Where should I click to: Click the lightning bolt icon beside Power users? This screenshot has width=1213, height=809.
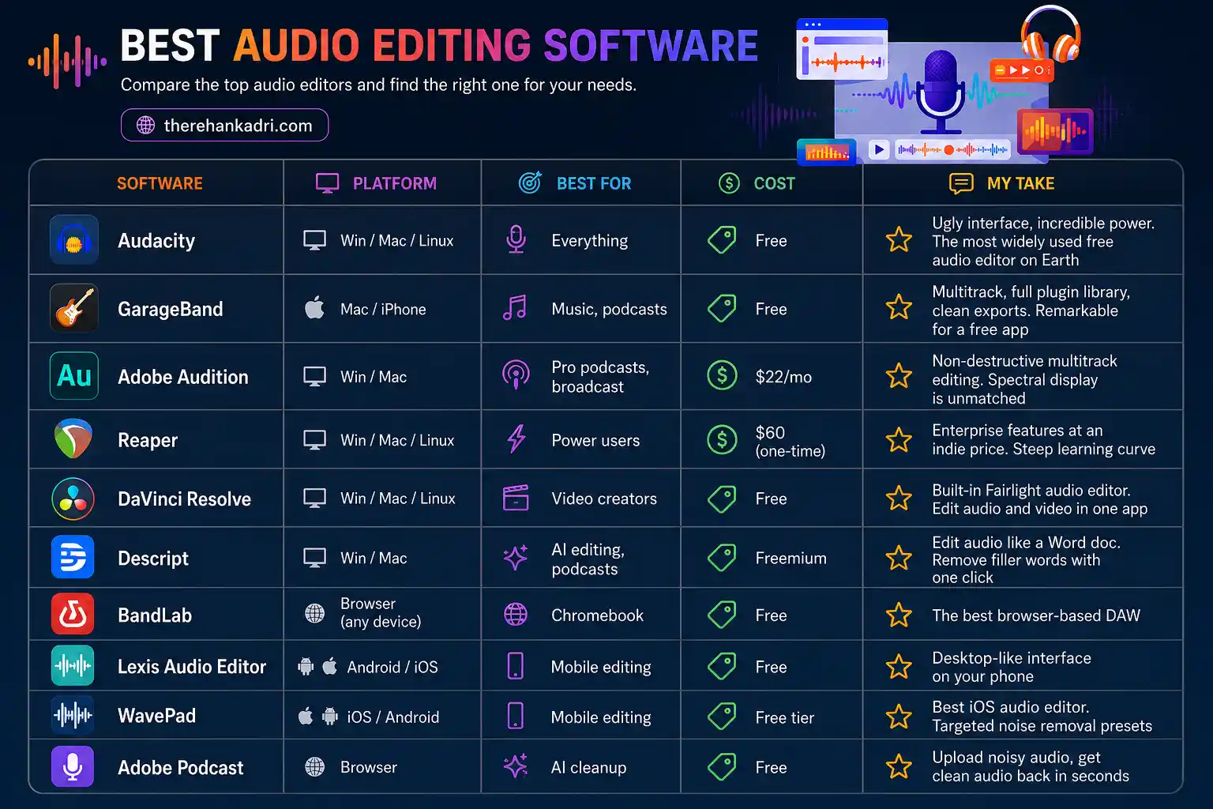516,439
